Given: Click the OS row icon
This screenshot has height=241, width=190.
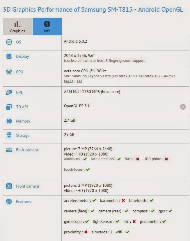Looking at the screenshot, I should 9,42.
